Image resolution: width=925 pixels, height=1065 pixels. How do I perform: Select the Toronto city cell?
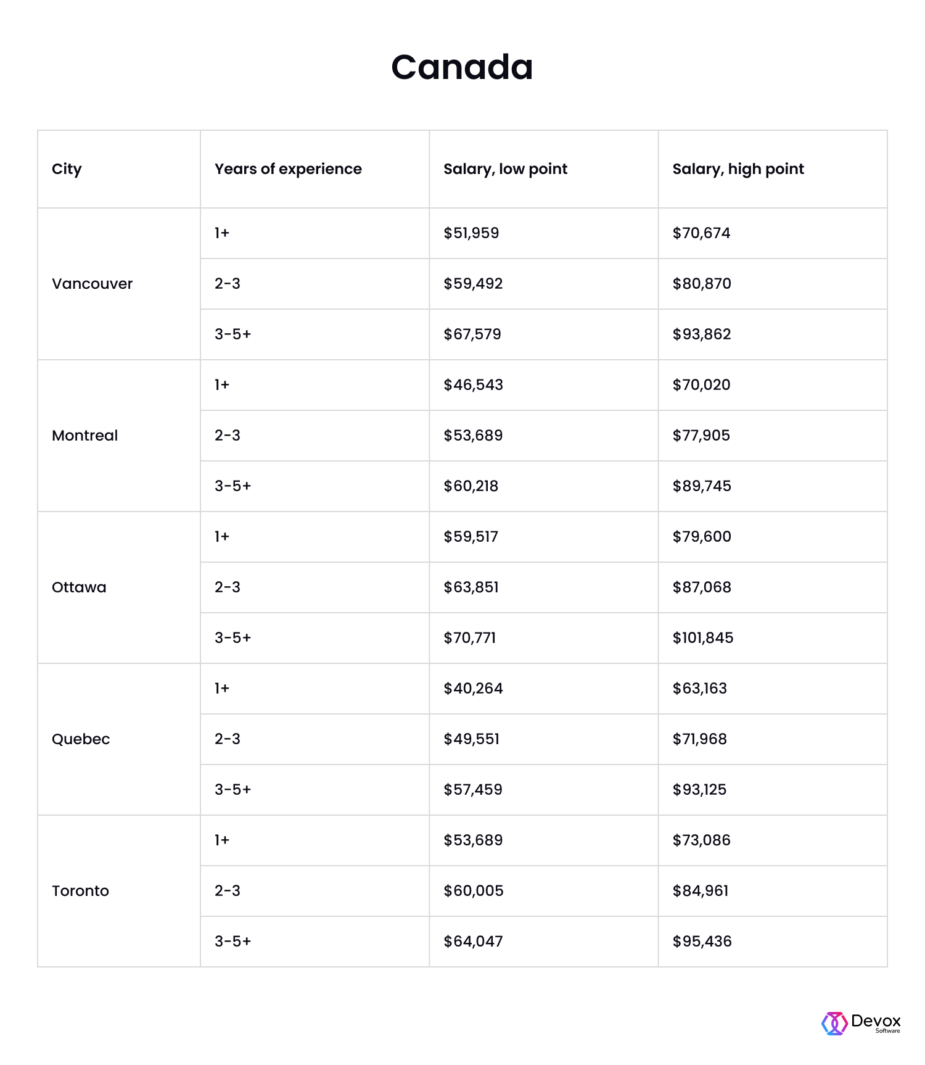point(81,891)
